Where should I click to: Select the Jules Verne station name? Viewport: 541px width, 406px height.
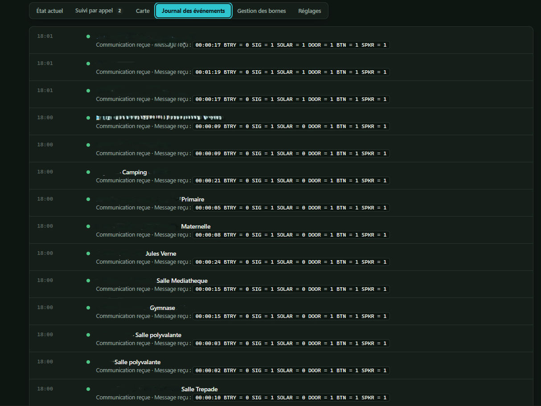(161, 254)
